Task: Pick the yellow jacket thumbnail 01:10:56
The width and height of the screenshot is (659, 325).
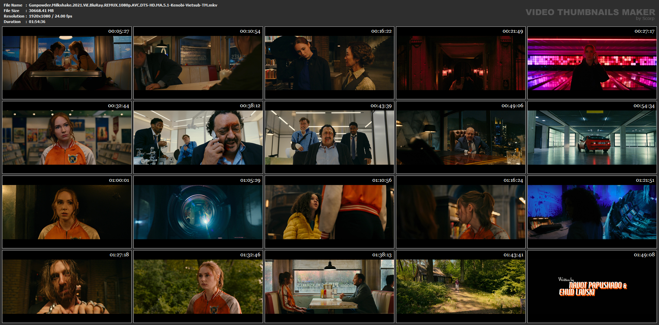Action: [329, 212]
